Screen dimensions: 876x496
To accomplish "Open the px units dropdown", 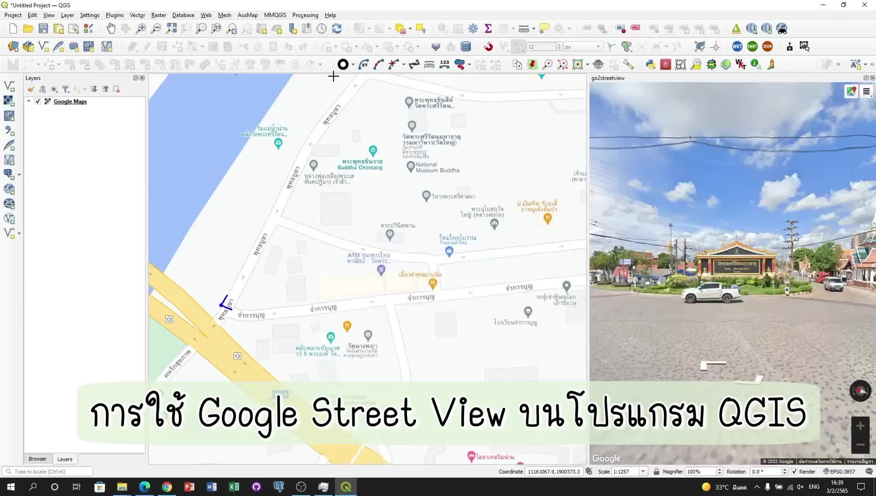I will coord(583,46).
